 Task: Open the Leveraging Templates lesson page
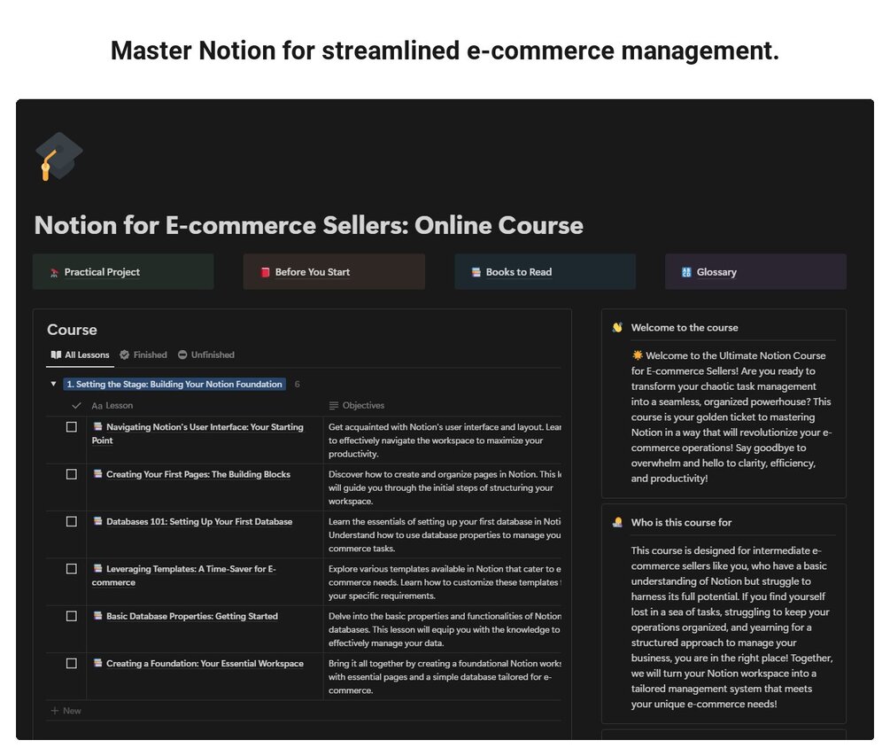184,575
